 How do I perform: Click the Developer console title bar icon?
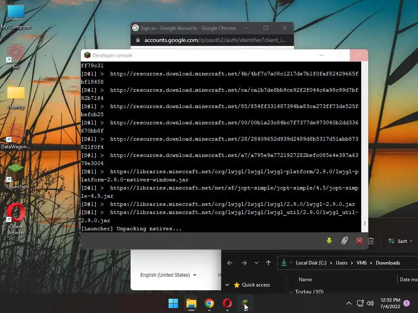[x=87, y=55]
